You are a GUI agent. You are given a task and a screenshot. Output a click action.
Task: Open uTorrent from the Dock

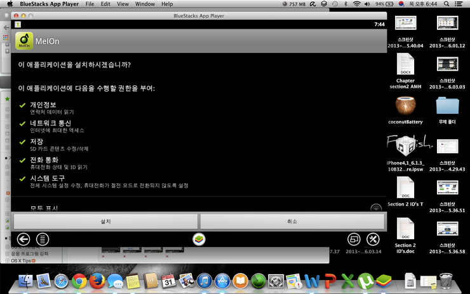coord(366,281)
